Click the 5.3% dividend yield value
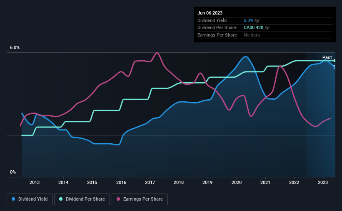 pyautogui.click(x=248, y=20)
